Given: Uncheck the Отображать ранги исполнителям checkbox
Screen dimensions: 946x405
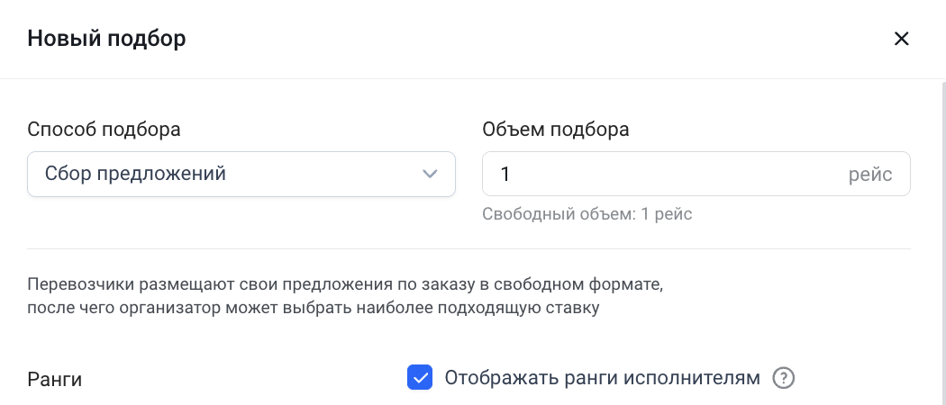Looking at the screenshot, I should click(x=420, y=378).
